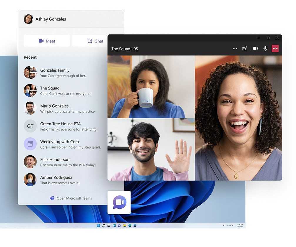Turn off the camera in the call
Screen dimensions: 296x247
click(x=255, y=49)
